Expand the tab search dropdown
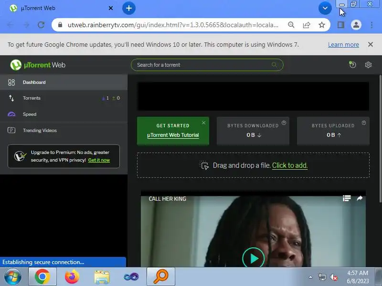382x286 pixels. pyautogui.click(x=325, y=8)
